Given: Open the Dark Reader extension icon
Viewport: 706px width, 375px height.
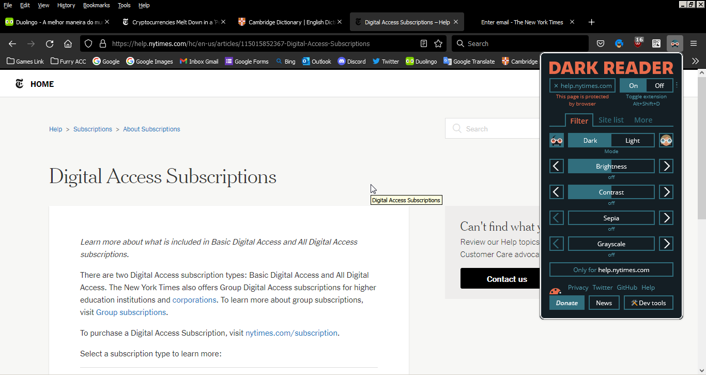Looking at the screenshot, I should click(x=674, y=43).
